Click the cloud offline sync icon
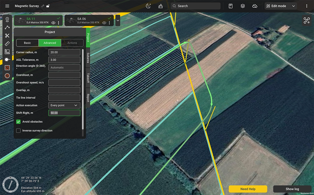Screen dimensions: 314x195 (255, 6)
